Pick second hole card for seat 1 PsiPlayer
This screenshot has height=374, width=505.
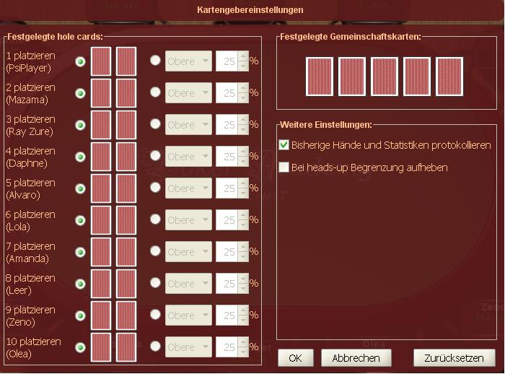click(126, 61)
